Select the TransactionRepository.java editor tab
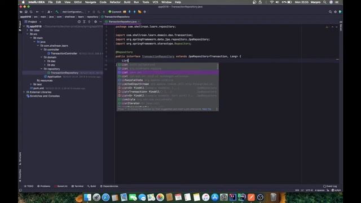Screen dimensions: 361x203 (x=122, y=21)
